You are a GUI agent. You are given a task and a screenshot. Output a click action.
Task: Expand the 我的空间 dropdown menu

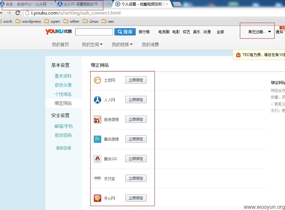tap(92, 44)
